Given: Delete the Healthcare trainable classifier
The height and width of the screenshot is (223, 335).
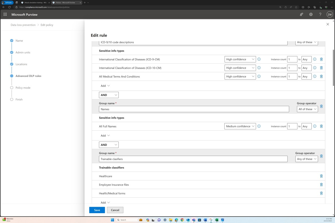Looking at the screenshot, I should 321,176.
